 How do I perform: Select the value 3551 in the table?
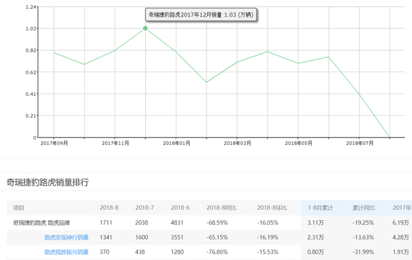[177, 237]
